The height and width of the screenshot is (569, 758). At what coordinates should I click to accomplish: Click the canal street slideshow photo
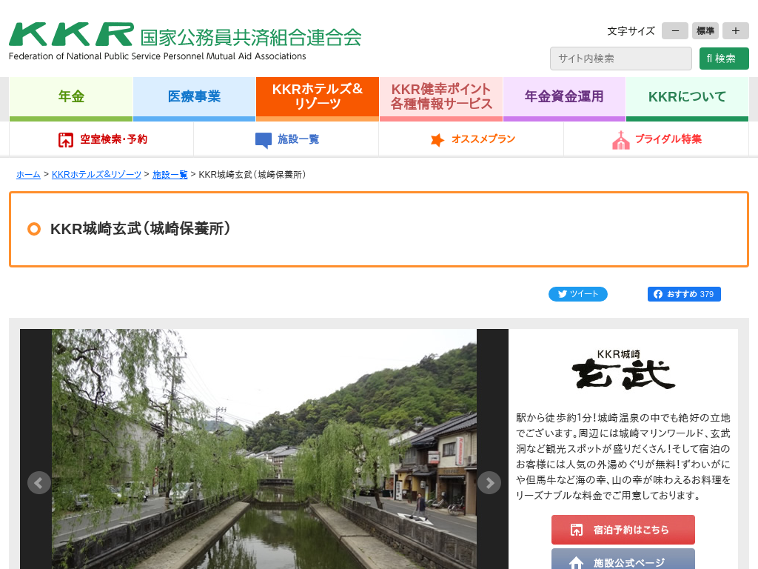[264, 449]
